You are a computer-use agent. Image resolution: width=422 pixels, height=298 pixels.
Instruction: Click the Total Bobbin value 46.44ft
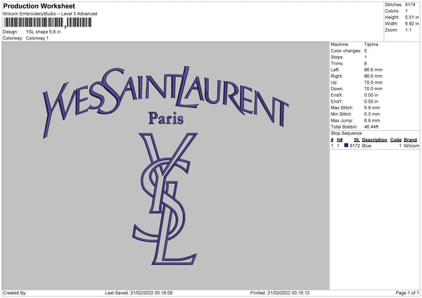pos(371,127)
